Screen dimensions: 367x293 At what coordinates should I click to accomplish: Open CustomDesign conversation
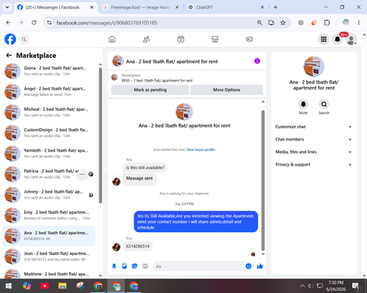point(49,133)
